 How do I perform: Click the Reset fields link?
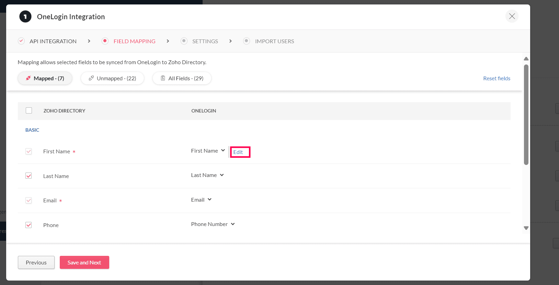pyautogui.click(x=497, y=79)
